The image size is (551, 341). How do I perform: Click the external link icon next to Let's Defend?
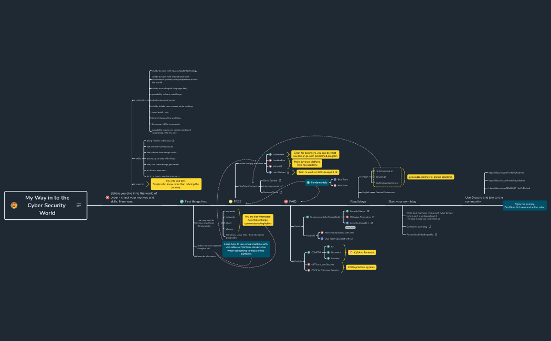[288, 172]
